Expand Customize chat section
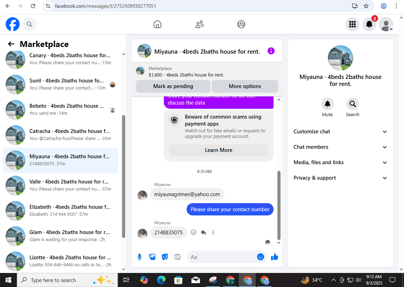 point(341,132)
